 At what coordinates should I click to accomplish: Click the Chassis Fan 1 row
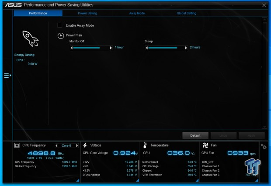[229, 166]
